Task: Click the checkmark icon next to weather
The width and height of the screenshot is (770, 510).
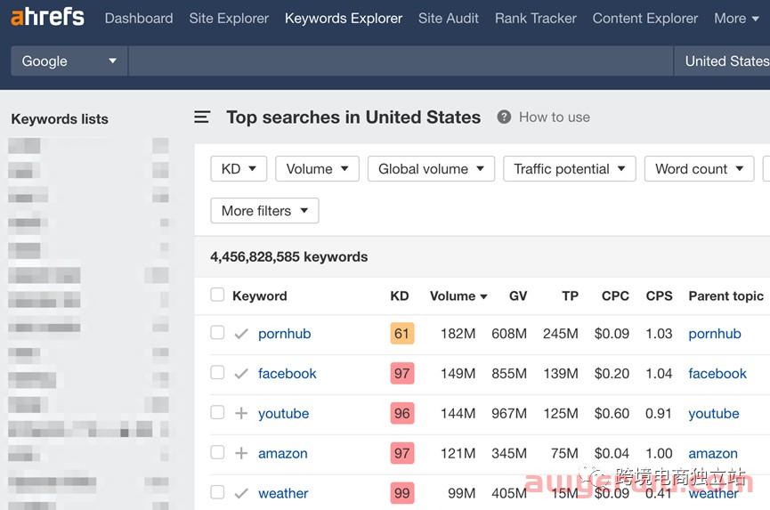Action: point(241,493)
